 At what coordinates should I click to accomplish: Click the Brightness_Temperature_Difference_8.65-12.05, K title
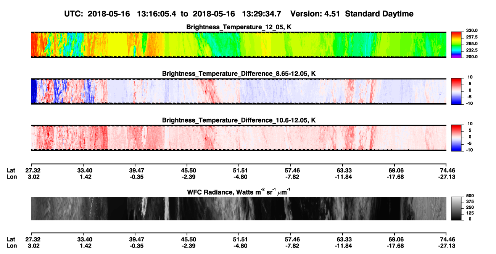239,73
